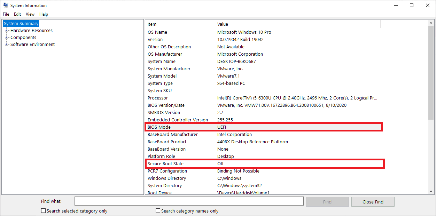Open the View menu
This screenshot has height=216, width=436.
[30, 14]
